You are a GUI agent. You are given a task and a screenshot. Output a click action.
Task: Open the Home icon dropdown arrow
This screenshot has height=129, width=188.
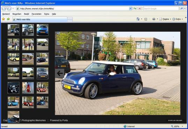click(x=142, y=19)
